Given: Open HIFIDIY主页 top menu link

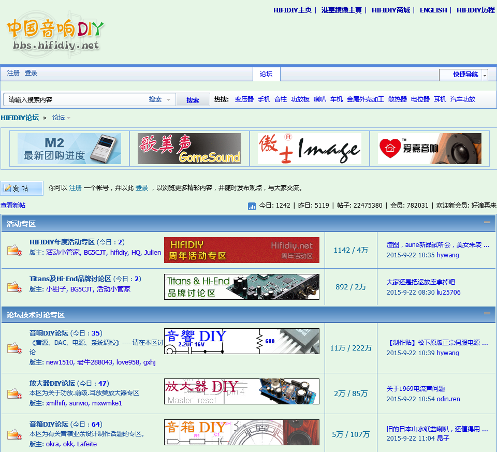Looking at the screenshot, I should 292,10.
